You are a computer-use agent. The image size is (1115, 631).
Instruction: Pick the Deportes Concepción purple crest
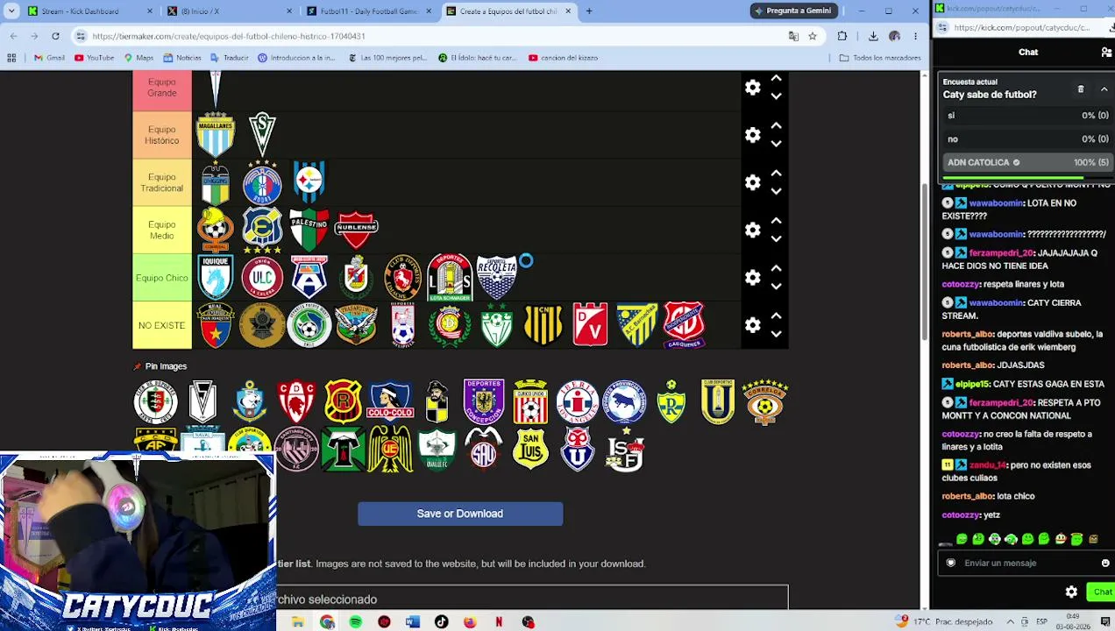484,401
